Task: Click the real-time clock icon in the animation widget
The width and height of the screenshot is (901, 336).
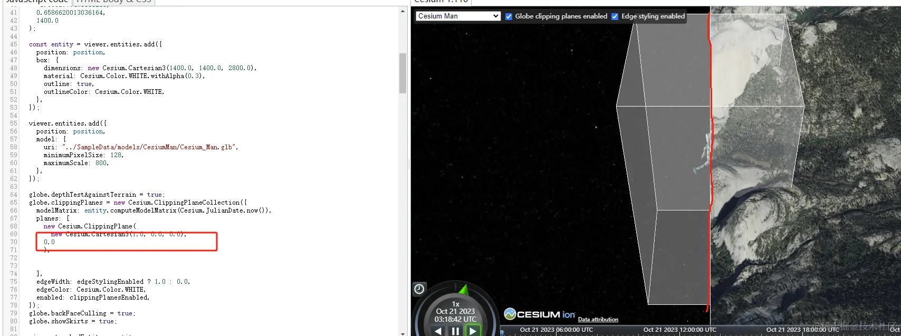Action: click(419, 289)
